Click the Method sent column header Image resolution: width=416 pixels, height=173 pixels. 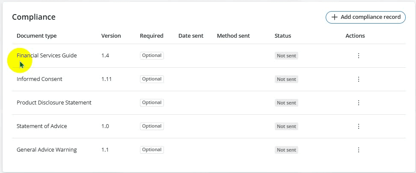pyautogui.click(x=233, y=36)
